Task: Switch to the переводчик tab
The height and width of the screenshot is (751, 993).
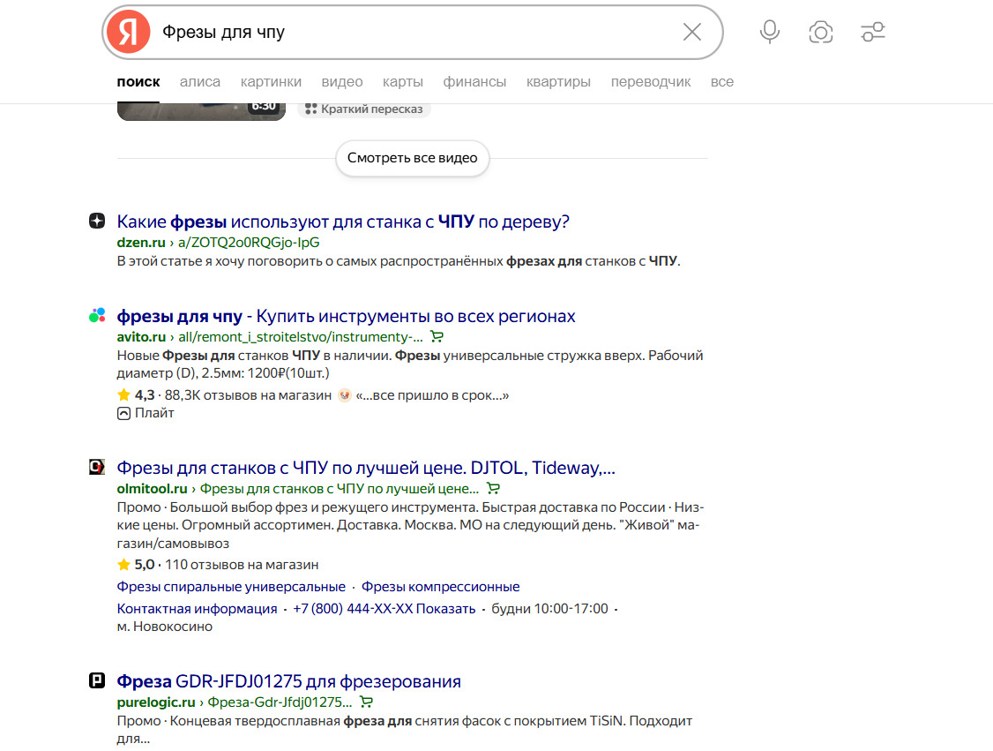Action: coord(651,82)
